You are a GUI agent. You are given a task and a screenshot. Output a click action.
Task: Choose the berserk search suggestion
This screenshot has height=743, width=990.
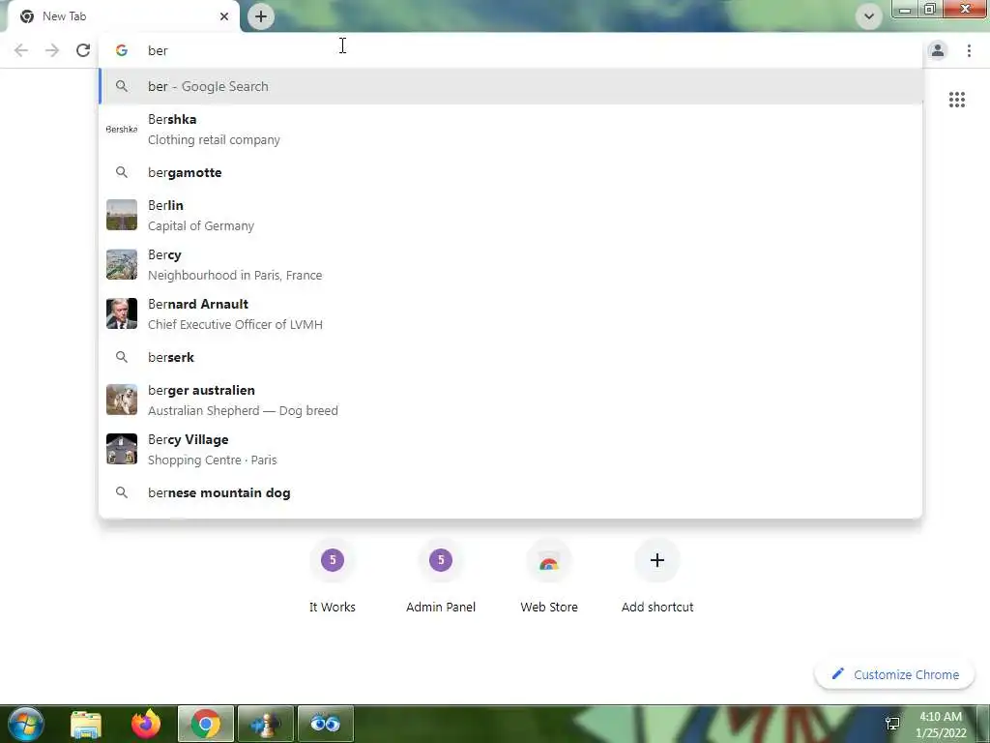(511, 358)
